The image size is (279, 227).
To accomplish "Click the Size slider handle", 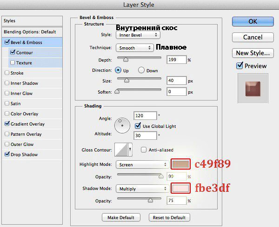I will (126, 80).
